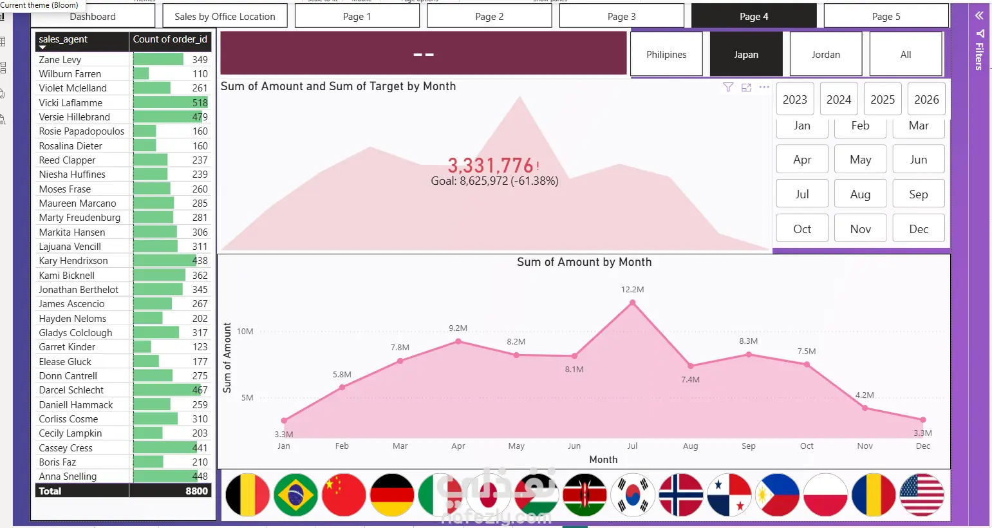Select the Norway flag icon

click(681, 495)
